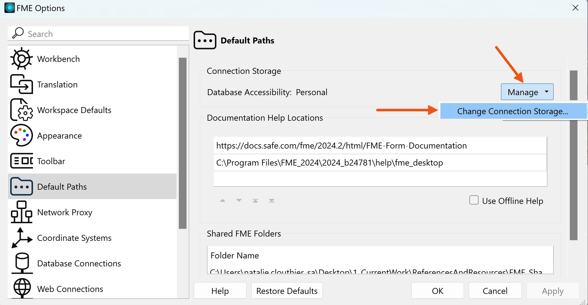
Task: Open Network Proxy settings
Action: pos(92,212)
